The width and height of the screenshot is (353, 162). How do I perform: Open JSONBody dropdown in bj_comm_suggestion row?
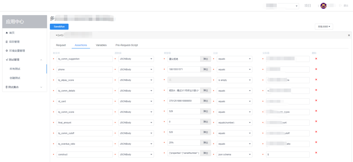[136, 59]
